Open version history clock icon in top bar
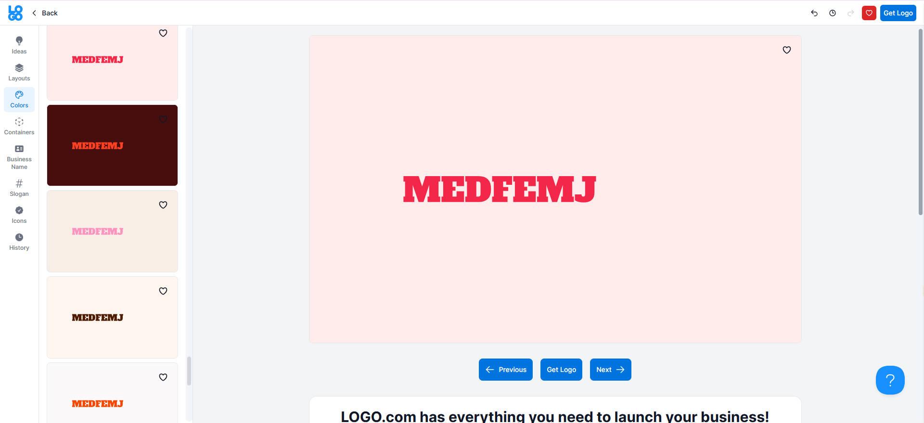This screenshot has height=423, width=924. pos(833,13)
